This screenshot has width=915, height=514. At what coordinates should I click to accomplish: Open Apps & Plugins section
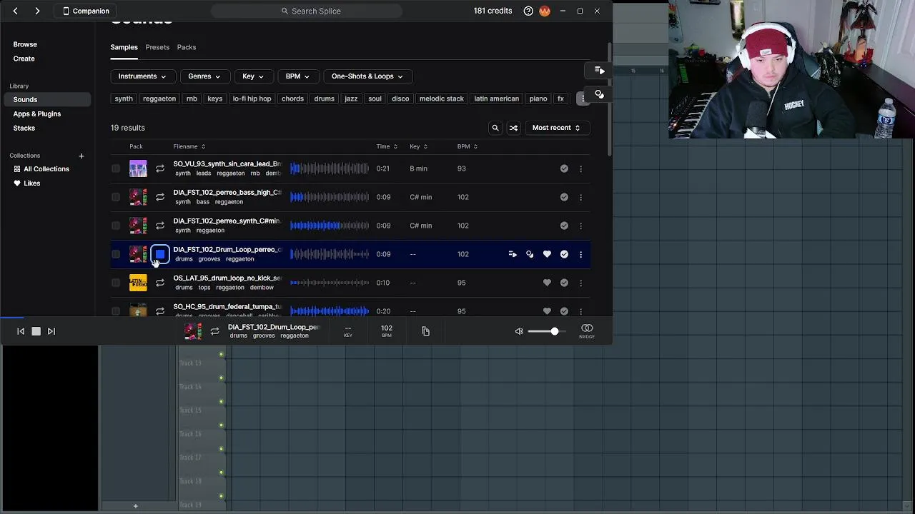36,114
